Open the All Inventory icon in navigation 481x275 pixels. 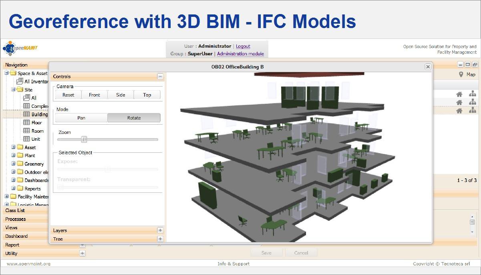pyautogui.click(x=20, y=81)
